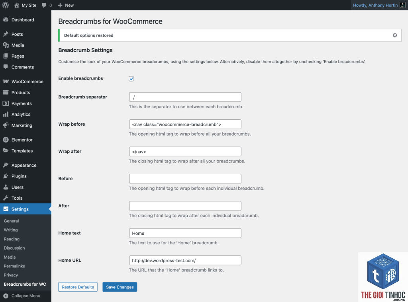Go to the Appearance menu
The width and height of the screenshot is (408, 302).
(x=25, y=165)
